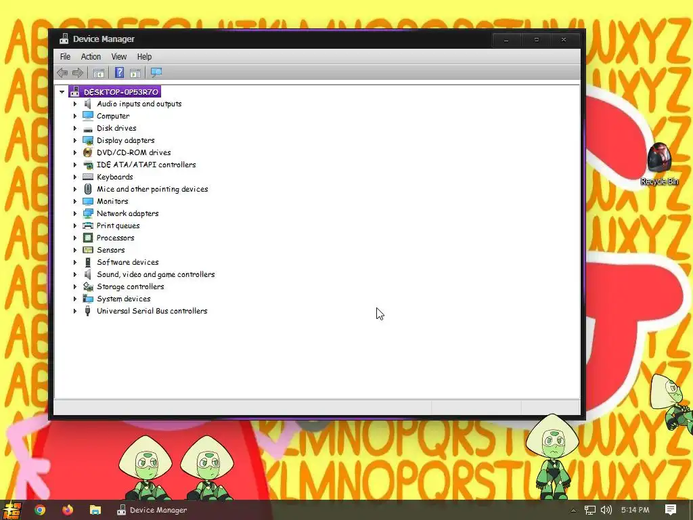Click the 5:14 PM taskbar clock
Image resolution: width=693 pixels, height=520 pixels.
pyautogui.click(x=635, y=510)
